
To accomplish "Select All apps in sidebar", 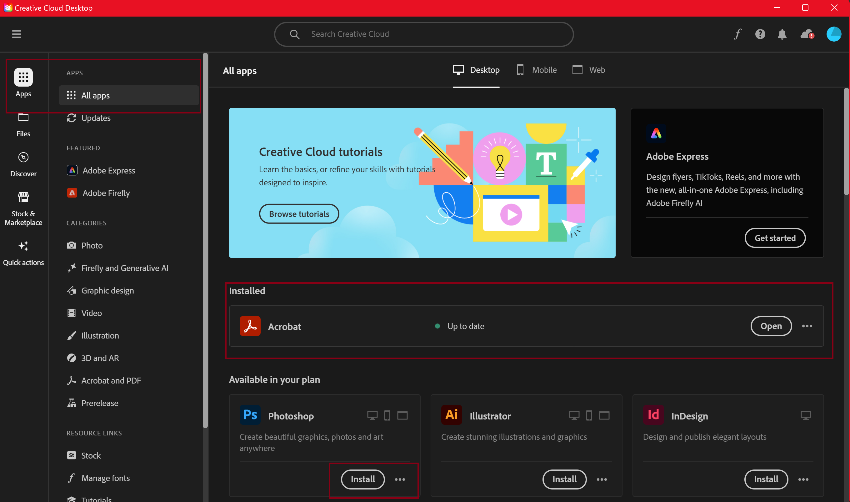I will pyautogui.click(x=129, y=95).
